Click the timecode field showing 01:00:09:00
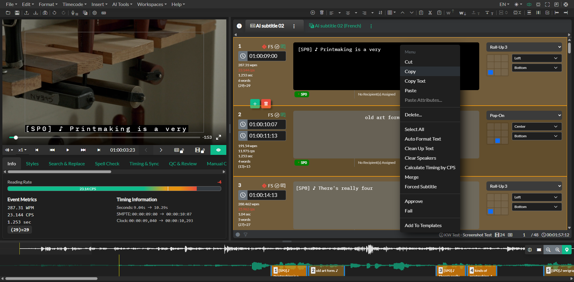The height and width of the screenshot is (282, 574). 265,56
